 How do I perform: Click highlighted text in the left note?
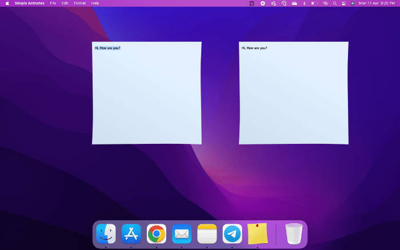pyautogui.click(x=107, y=48)
